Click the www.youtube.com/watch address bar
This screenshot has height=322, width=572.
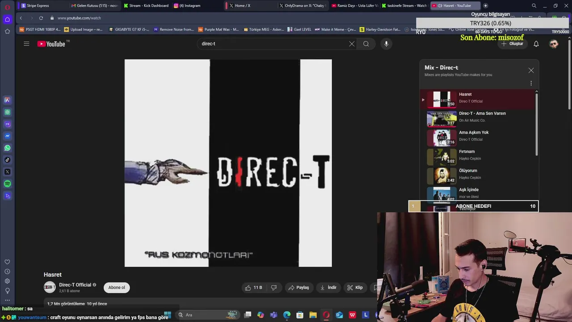point(79,18)
